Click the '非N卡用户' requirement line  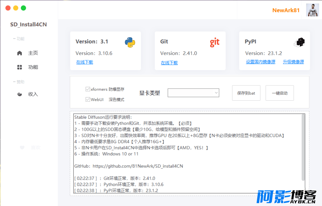[x=141, y=148]
